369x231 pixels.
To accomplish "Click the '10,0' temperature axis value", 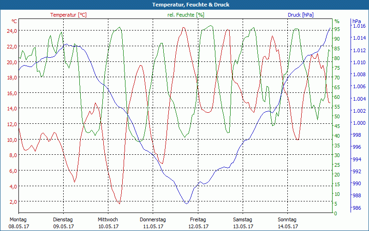I will 12,140.
